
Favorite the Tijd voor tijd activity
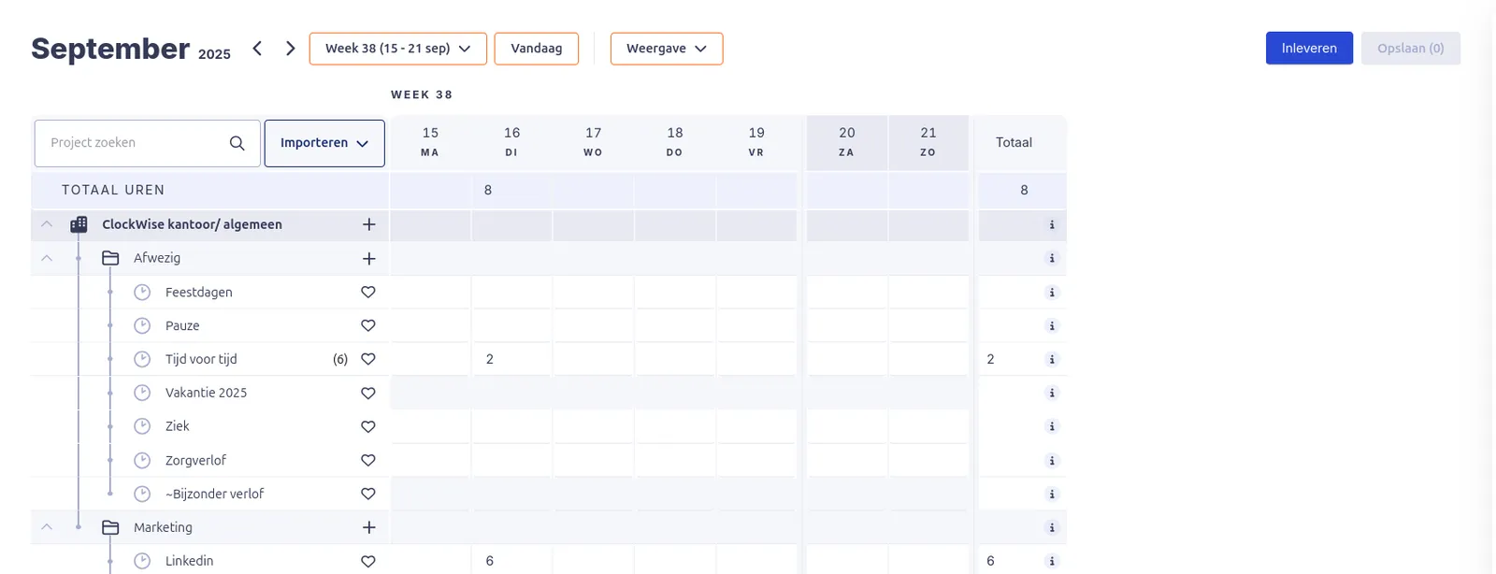(x=368, y=359)
